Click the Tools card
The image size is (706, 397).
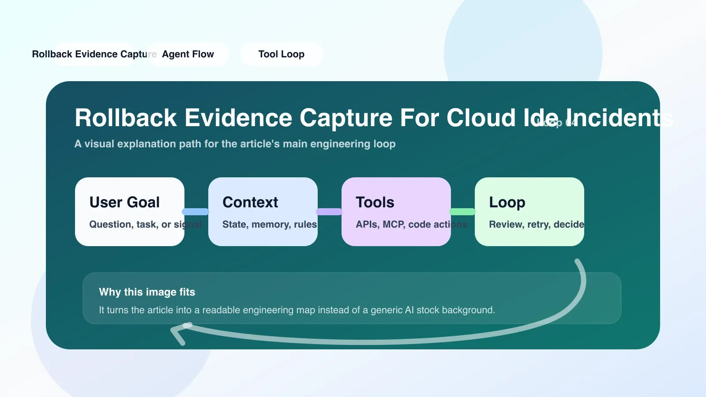[396, 212]
